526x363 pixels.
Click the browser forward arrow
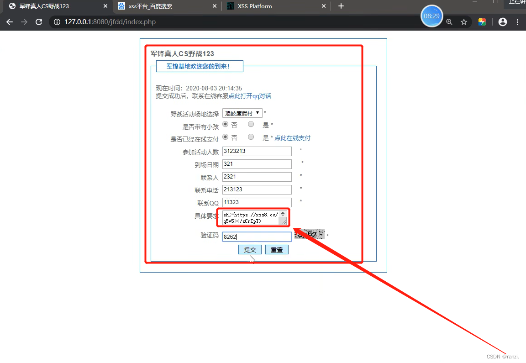pyautogui.click(x=24, y=22)
